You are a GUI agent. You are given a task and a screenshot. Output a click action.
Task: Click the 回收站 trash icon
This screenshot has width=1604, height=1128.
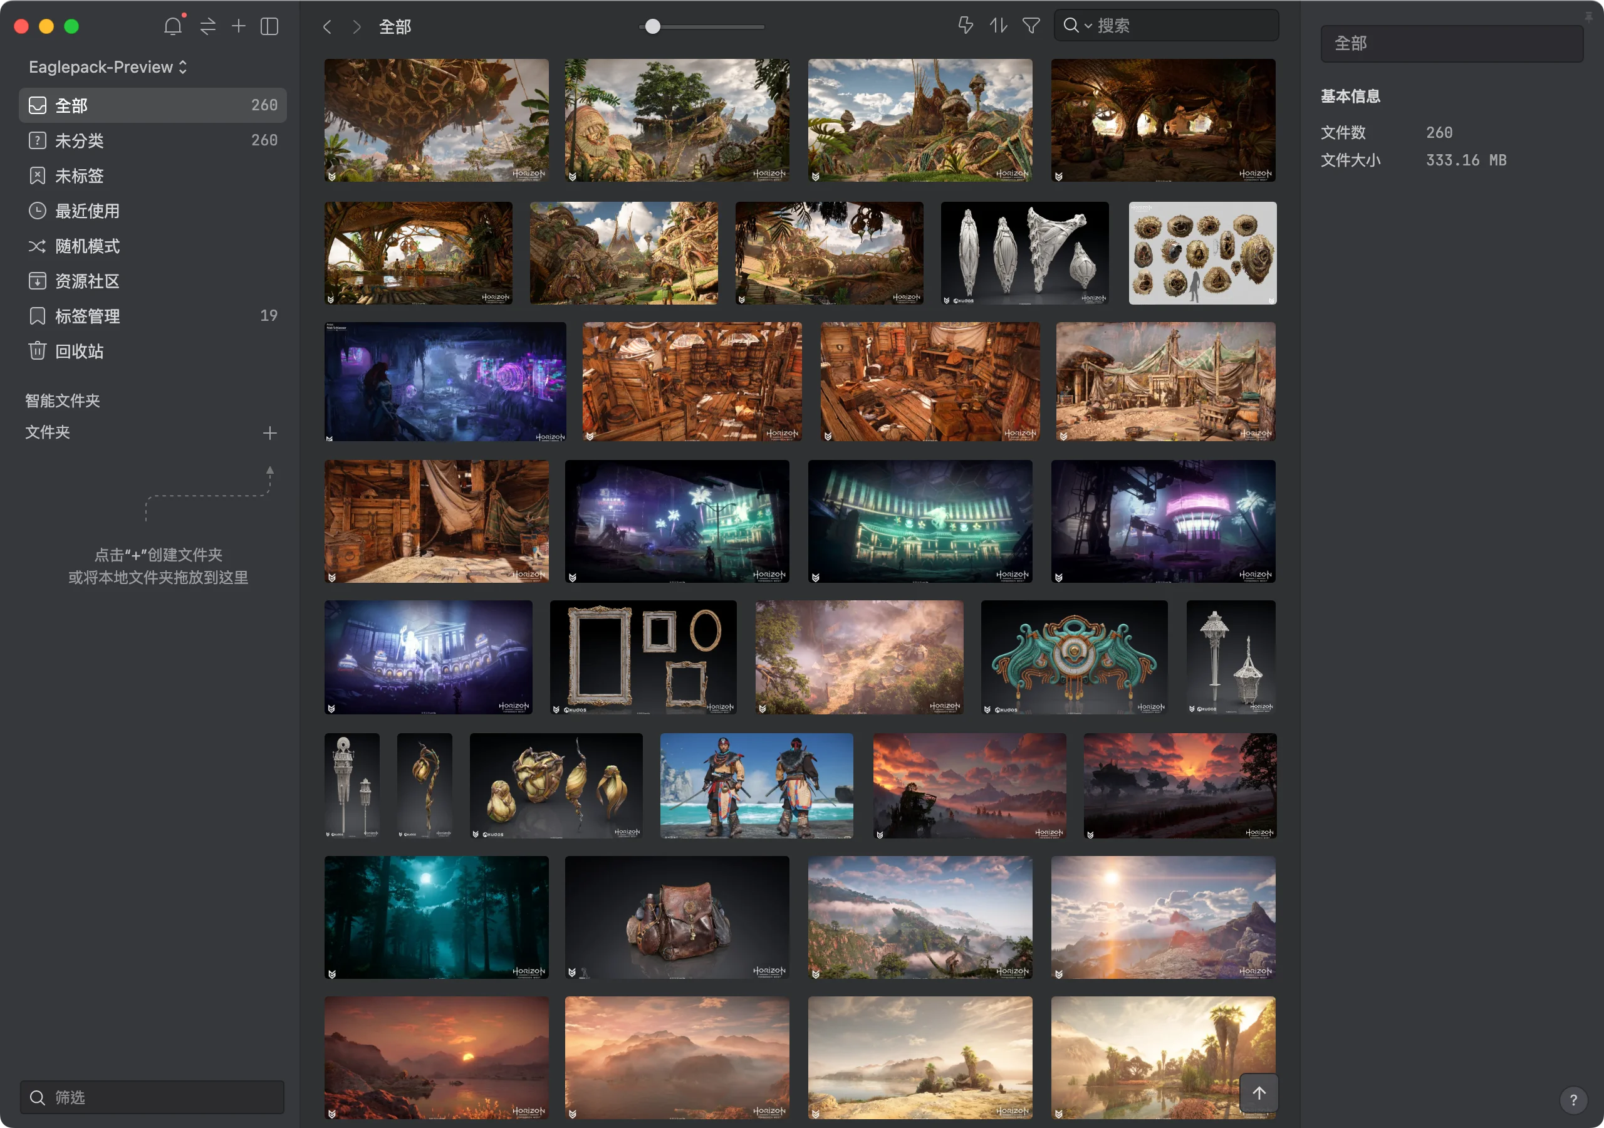pyautogui.click(x=38, y=351)
